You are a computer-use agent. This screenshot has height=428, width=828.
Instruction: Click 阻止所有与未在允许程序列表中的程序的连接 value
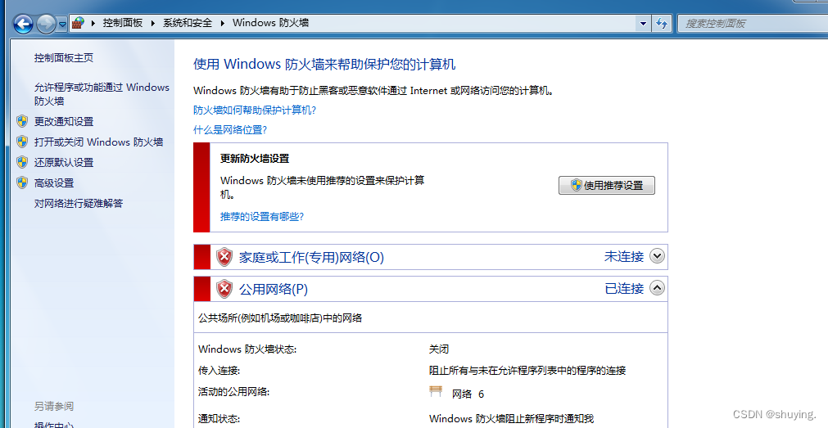527,371
